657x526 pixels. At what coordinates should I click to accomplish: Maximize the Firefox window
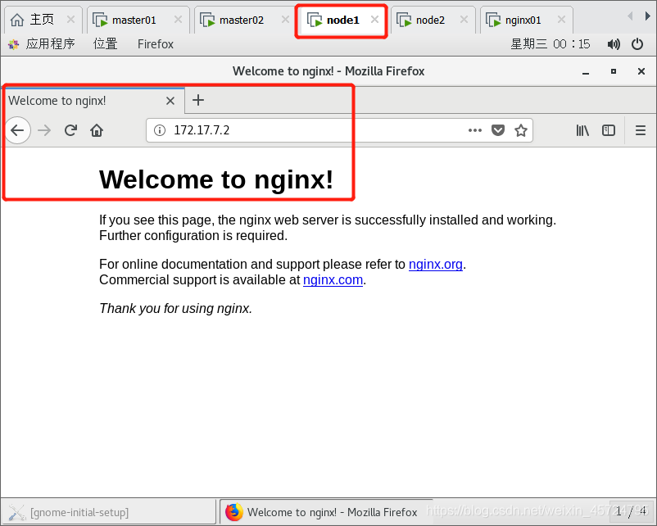coord(614,71)
